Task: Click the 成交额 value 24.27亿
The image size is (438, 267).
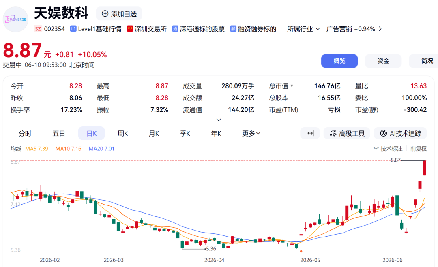Action: tap(243, 98)
